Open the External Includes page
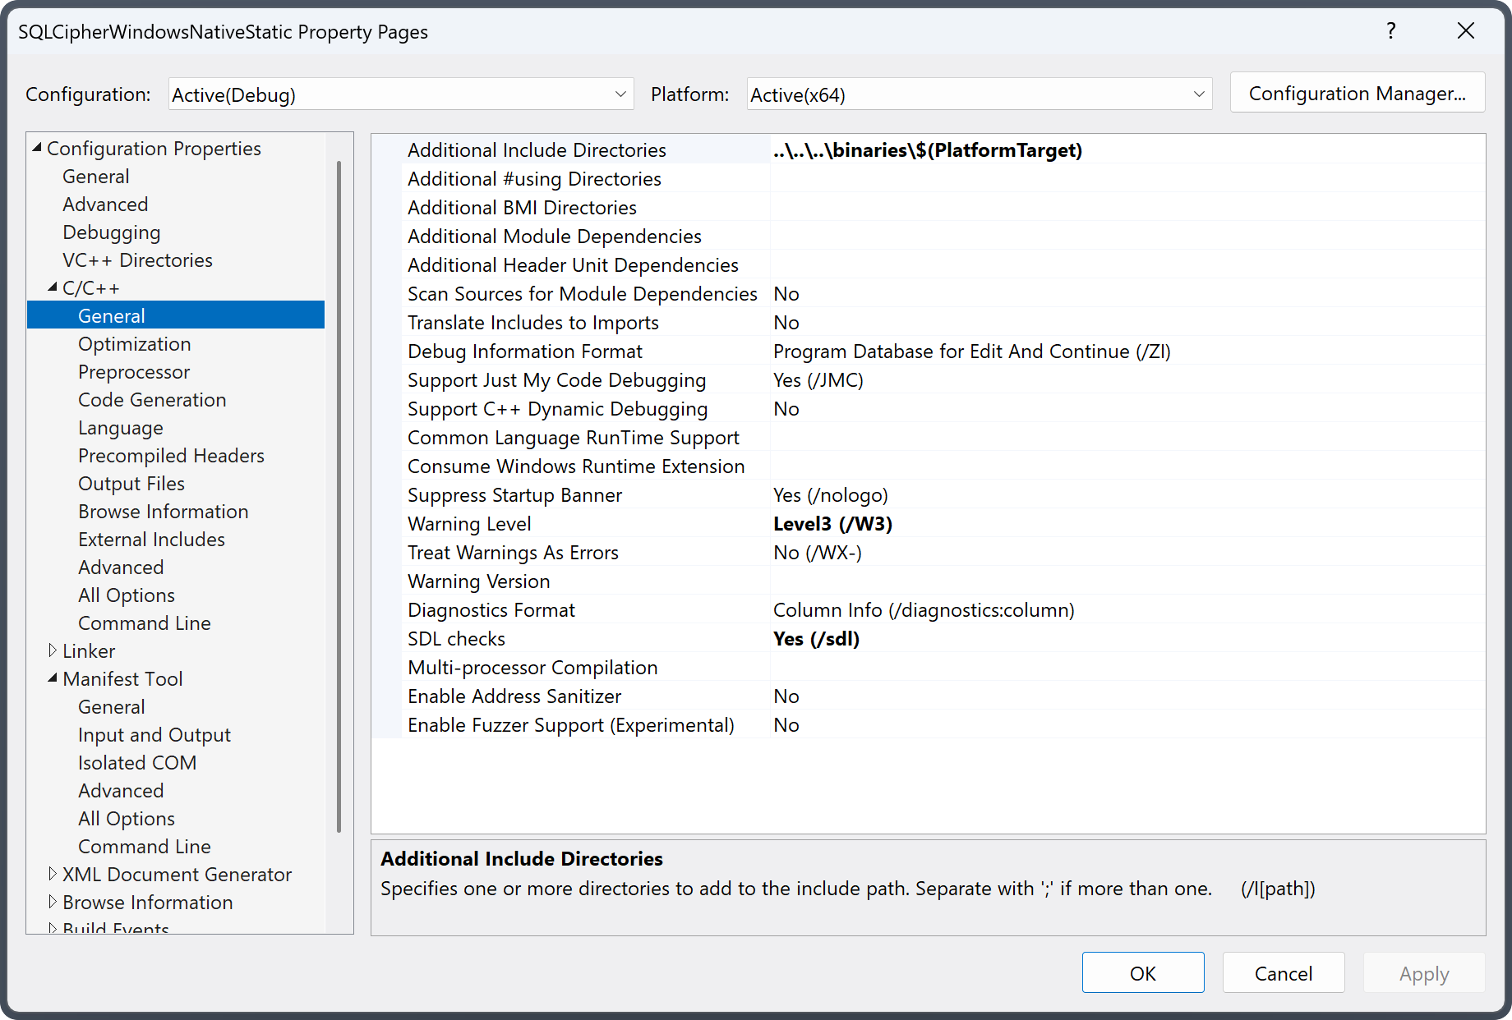 click(151, 540)
